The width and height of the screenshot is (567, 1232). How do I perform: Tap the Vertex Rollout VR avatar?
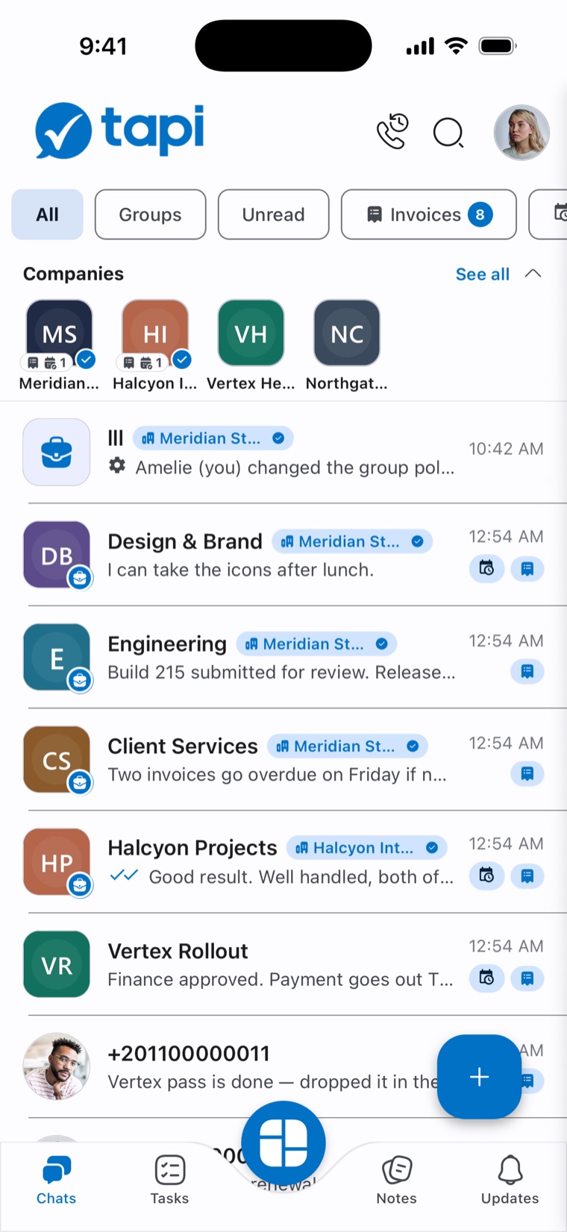pyautogui.click(x=57, y=964)
